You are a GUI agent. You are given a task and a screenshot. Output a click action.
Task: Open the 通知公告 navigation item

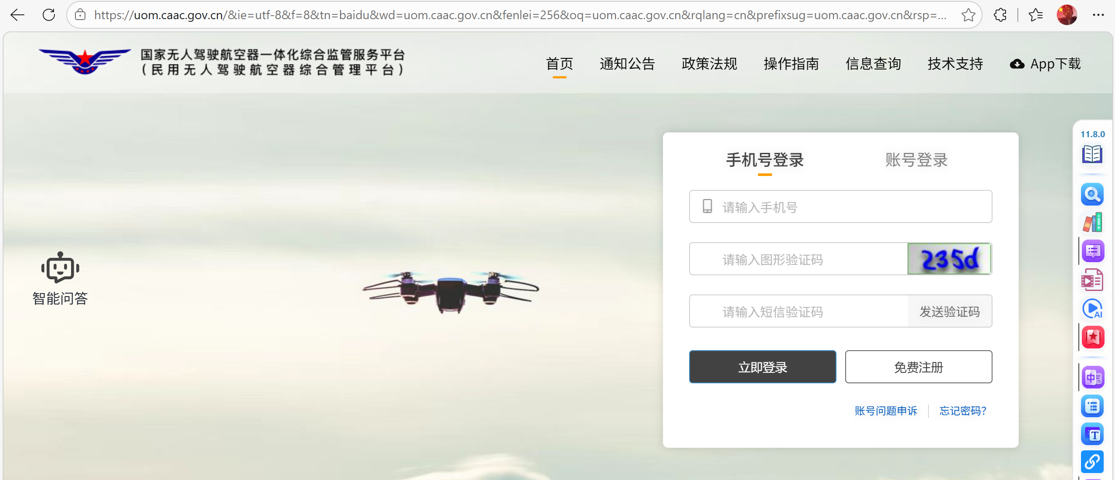point(627,64)
